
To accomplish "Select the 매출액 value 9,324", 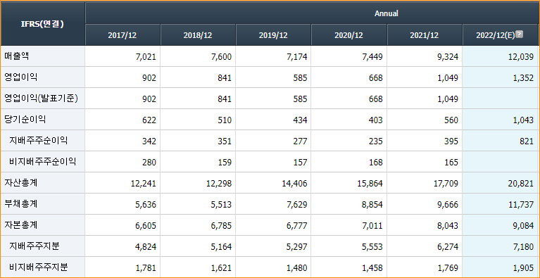I will tap(448, 57).
